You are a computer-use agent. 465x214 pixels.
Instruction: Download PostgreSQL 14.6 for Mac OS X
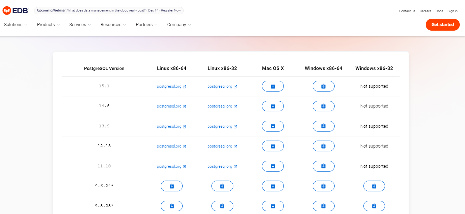tap(273, 106)
